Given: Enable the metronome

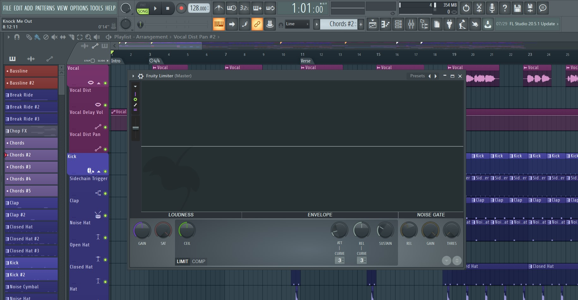Looking at the screenshot, I should click(219, 8).
